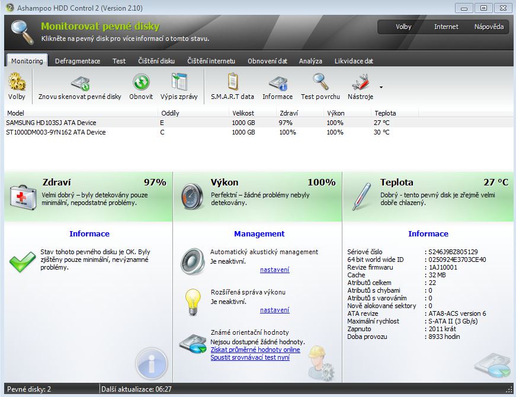This screenshot has width=516, height=397.
Task: Click the drive pie chart icon, bottom right
Action: (x=493, y=366)
